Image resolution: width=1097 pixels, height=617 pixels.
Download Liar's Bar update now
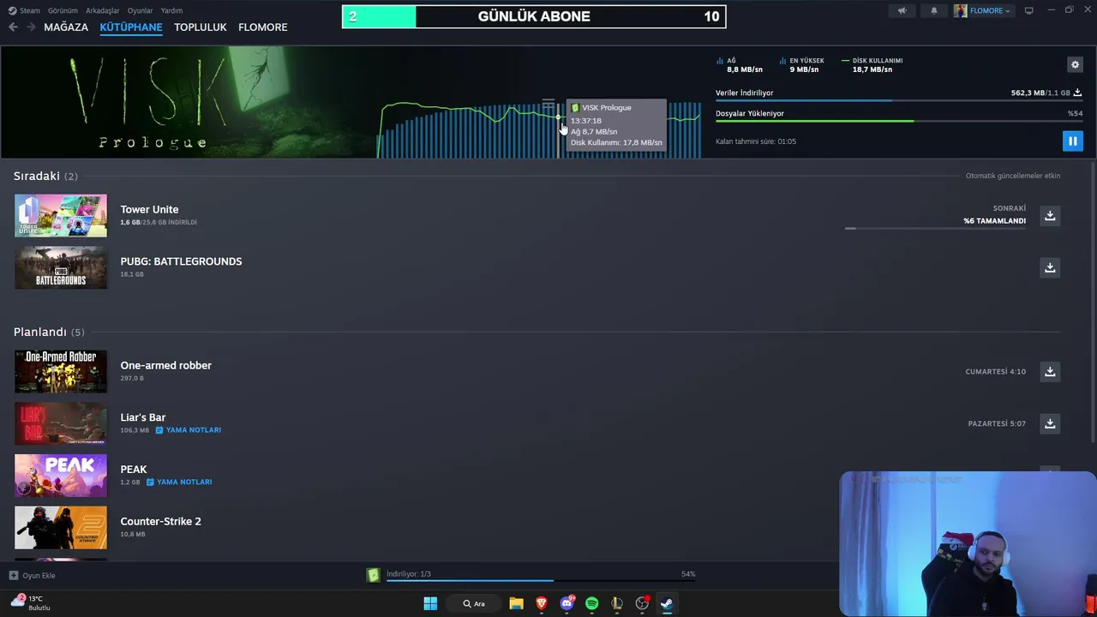click(1050, 423)
